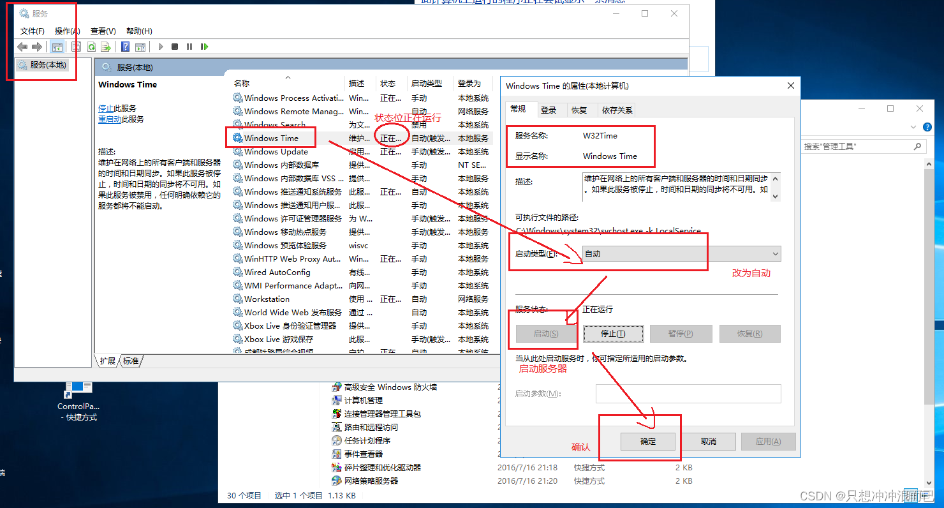Click the 碎片整理和优化驱动器 icon

pos(337,468)
